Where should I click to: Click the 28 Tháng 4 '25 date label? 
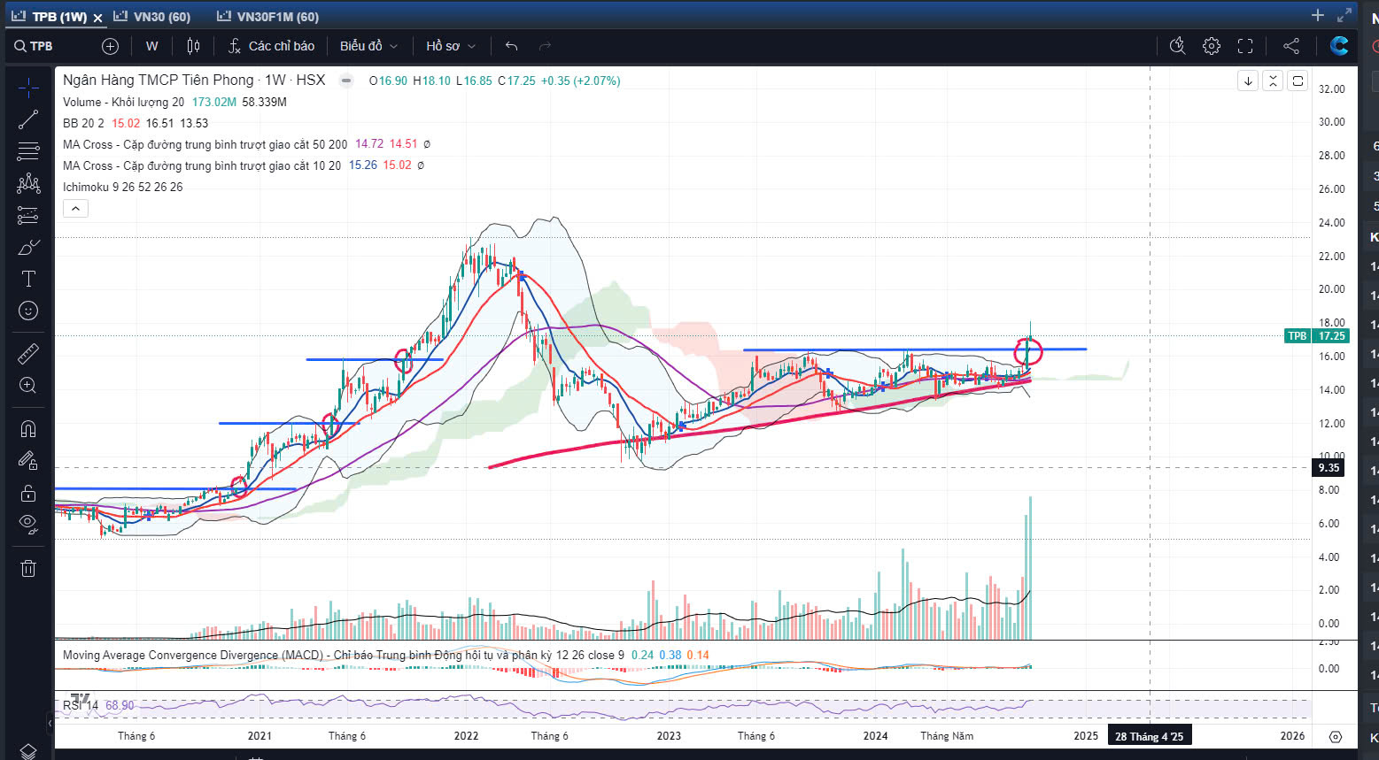[x=1149, y=736]
